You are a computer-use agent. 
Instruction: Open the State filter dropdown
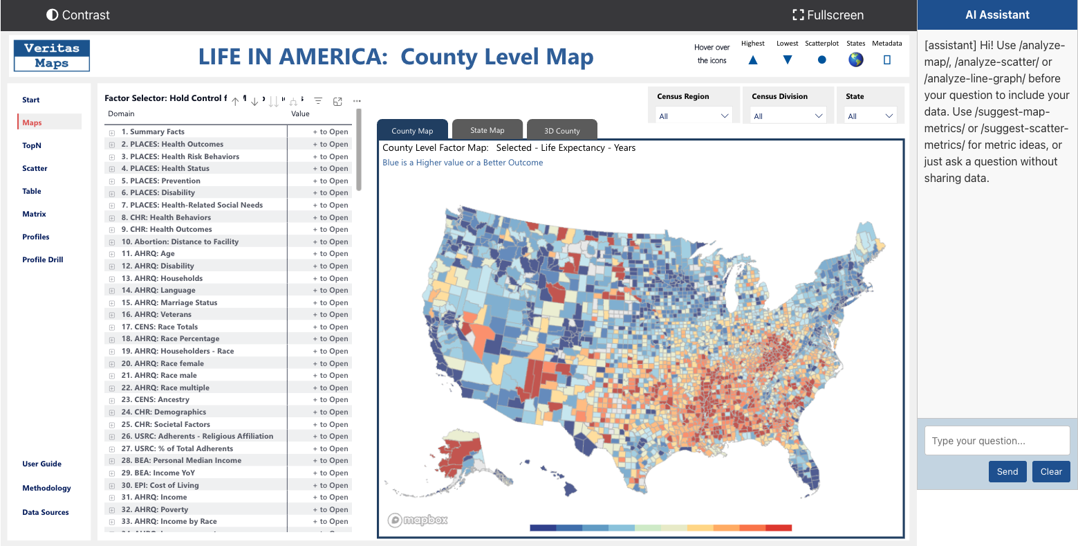[x=871, y=116]
